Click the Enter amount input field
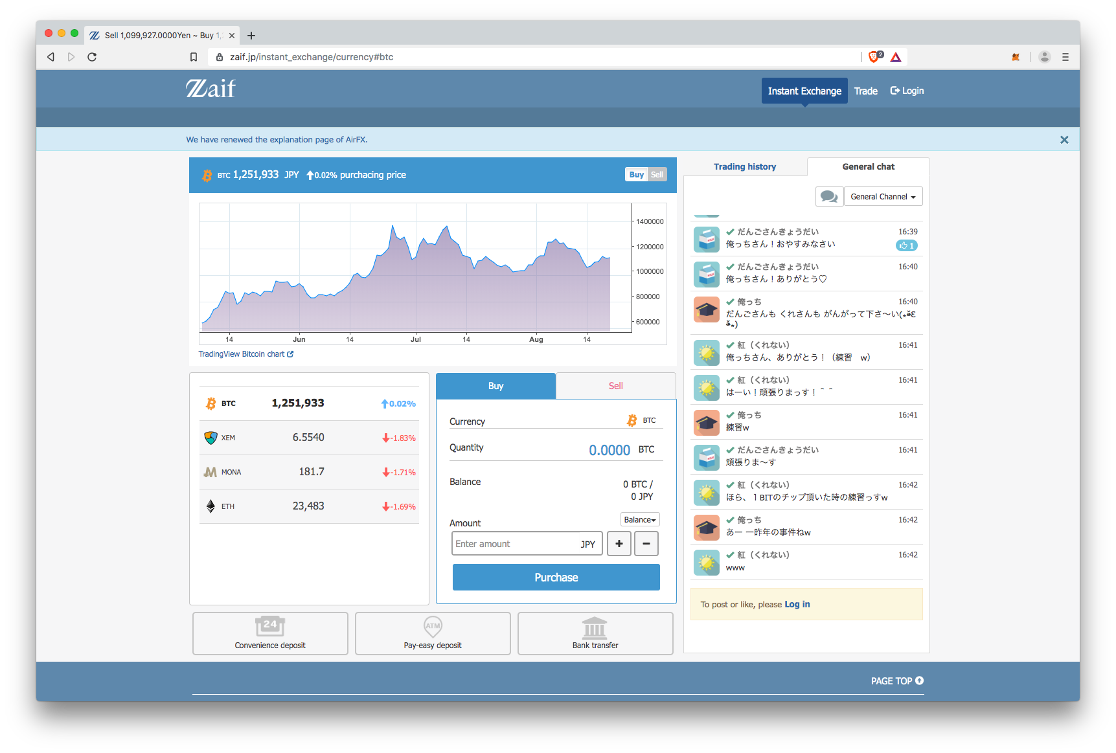Image resolution: width=1116 pixels, height=753 pixels. 527,544
